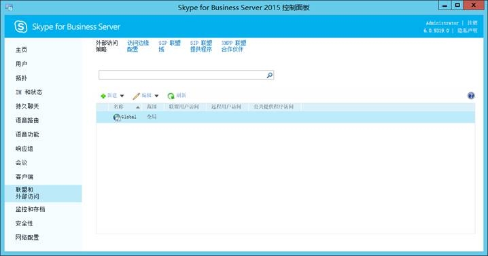The image size is (488, 256).
Task: Open 客户端 in the sidebar
Action: pos(24,177)
